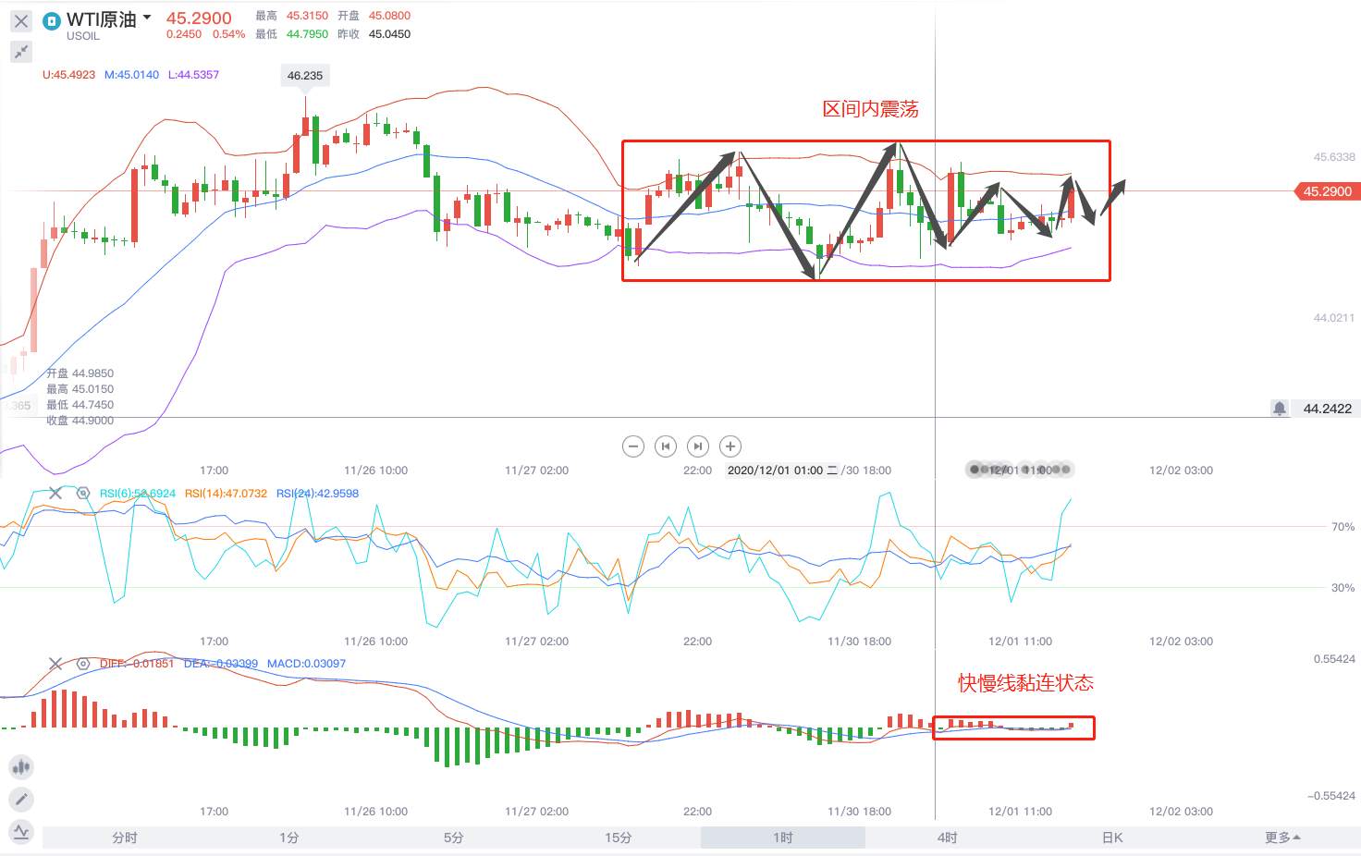Click the header high value 45.3150

[x=307, y=16]
